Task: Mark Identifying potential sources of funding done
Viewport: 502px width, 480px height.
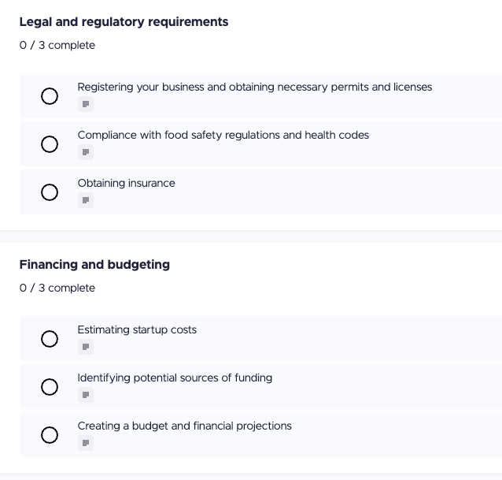Action: click(50, 387)
